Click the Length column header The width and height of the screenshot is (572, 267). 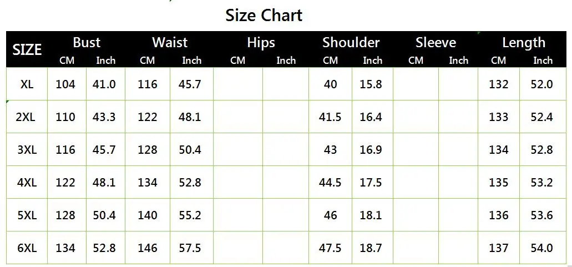[524, 43]
